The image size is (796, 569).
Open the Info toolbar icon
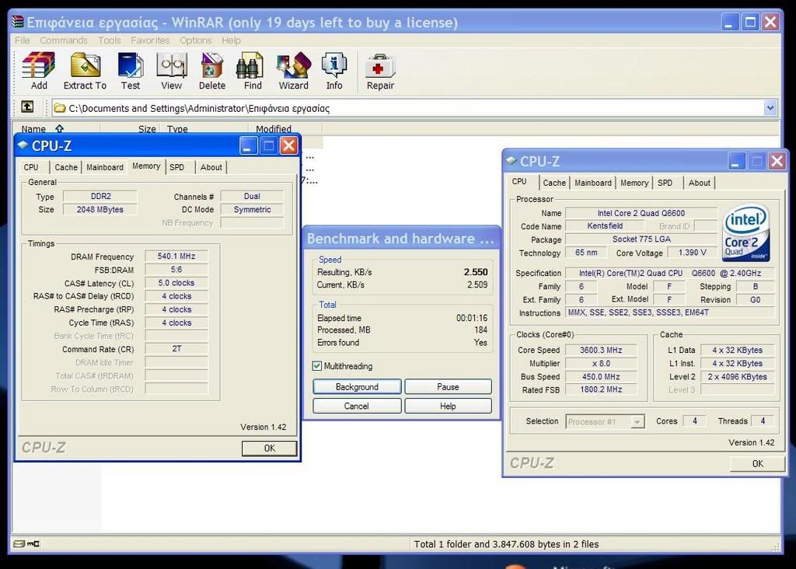tap(334, 71)
